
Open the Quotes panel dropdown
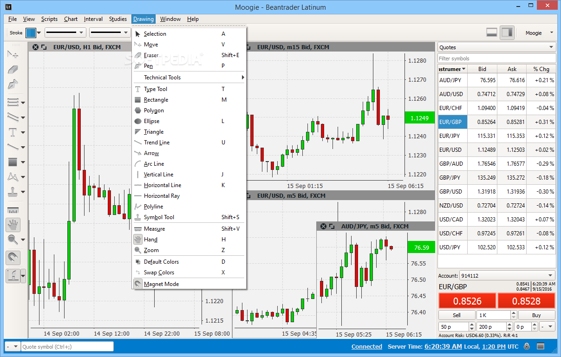tap(496, 47)
